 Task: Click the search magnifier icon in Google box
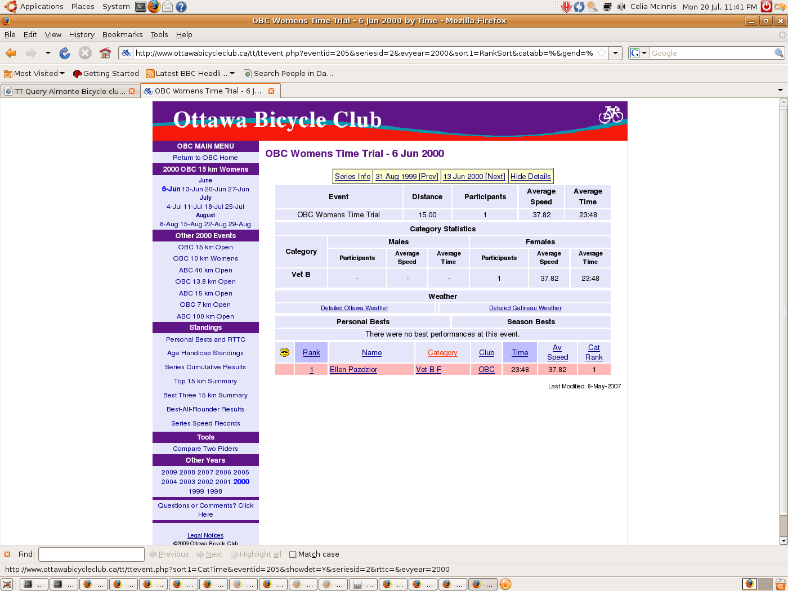778,53
